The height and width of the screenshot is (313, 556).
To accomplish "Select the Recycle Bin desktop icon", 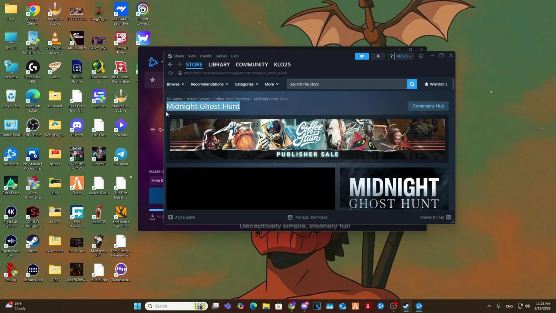I will coord(11,99).
